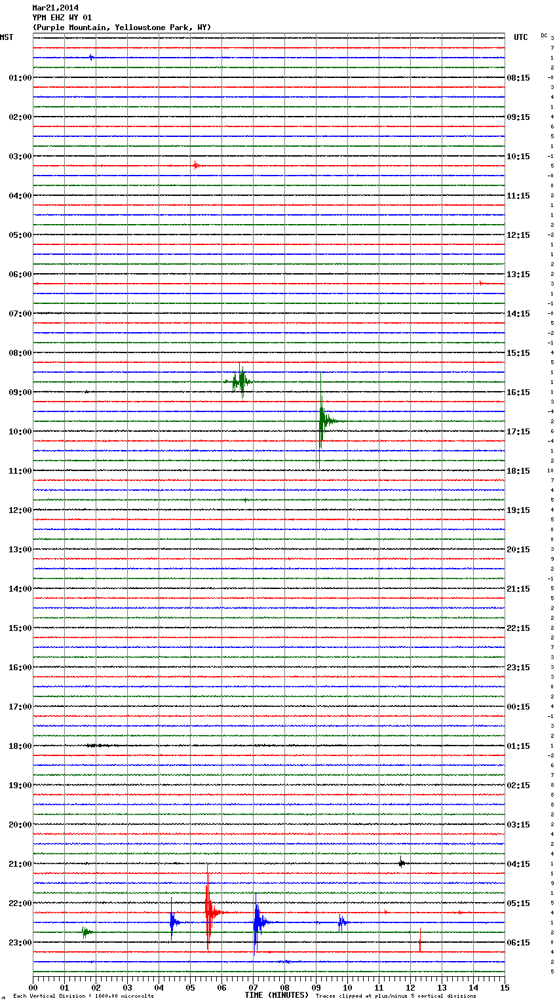Click the Purple Mountain, Yellowstone Park location title
The image size is (557, 1005).
pos(122,28)
